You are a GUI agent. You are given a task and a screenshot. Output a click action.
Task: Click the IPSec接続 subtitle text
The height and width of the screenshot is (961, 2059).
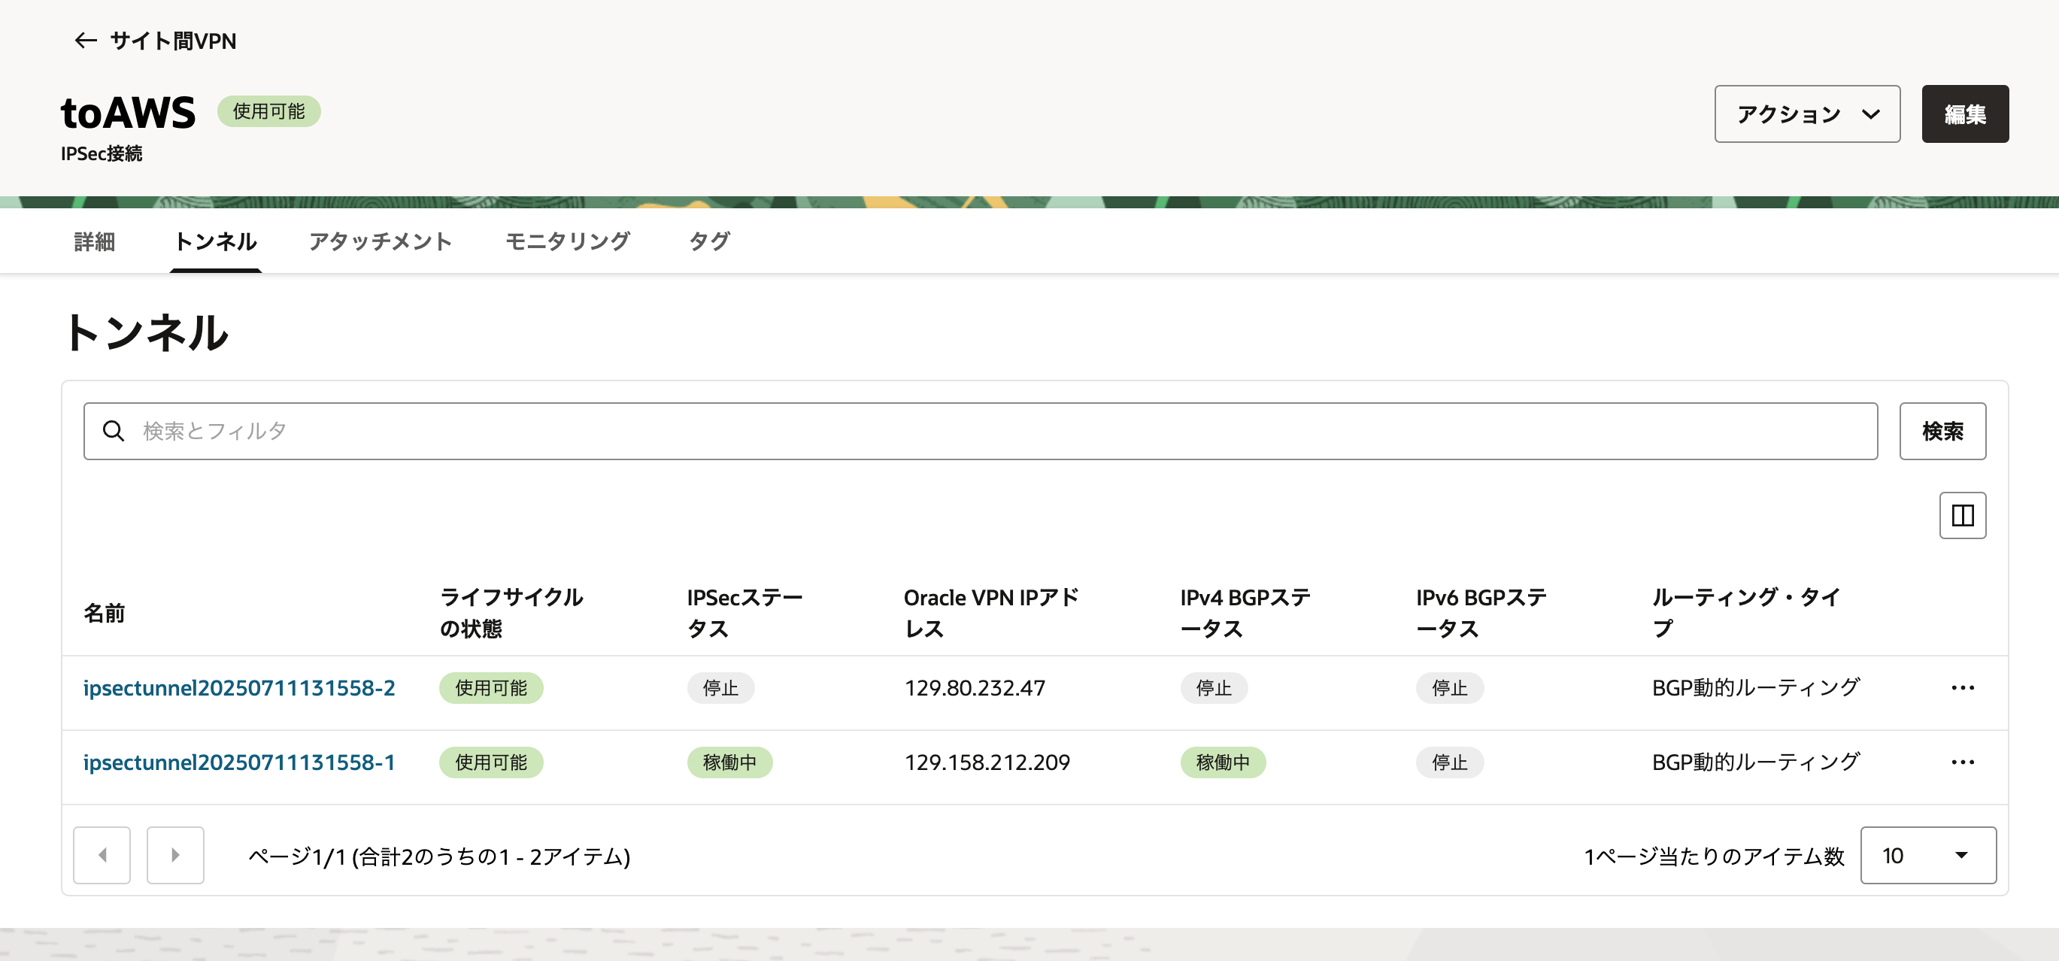(102, 153)
